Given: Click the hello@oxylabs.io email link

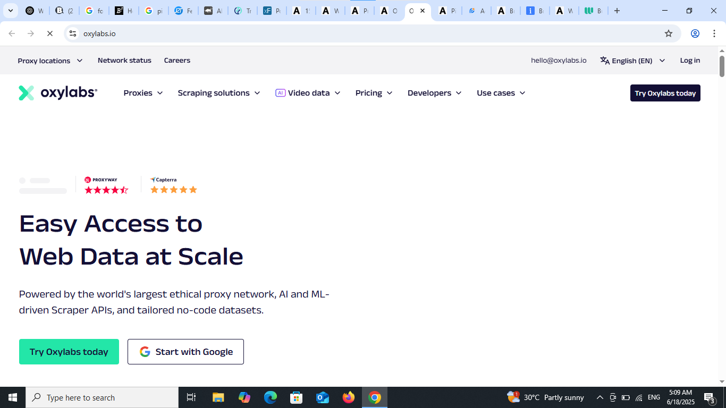Looking at the screenshot, I should [559, 61].
